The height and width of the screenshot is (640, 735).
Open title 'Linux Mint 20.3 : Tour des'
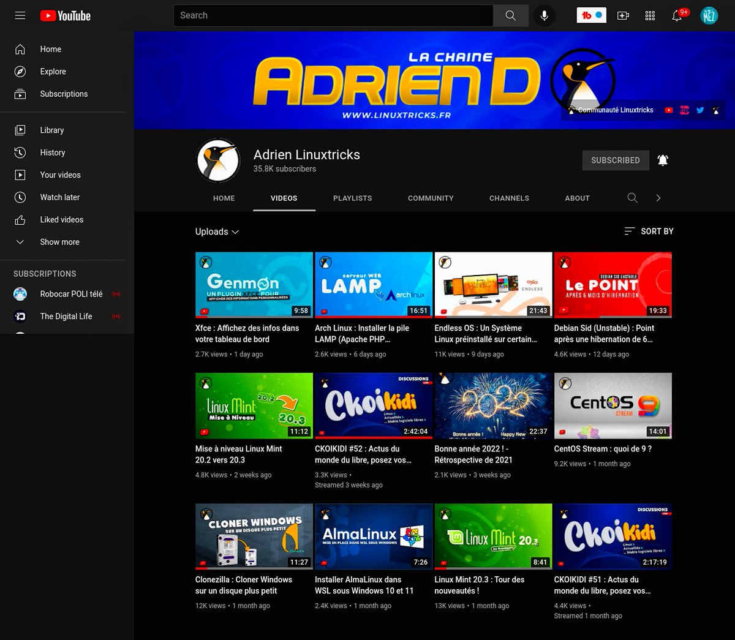(x=480, y=585)
